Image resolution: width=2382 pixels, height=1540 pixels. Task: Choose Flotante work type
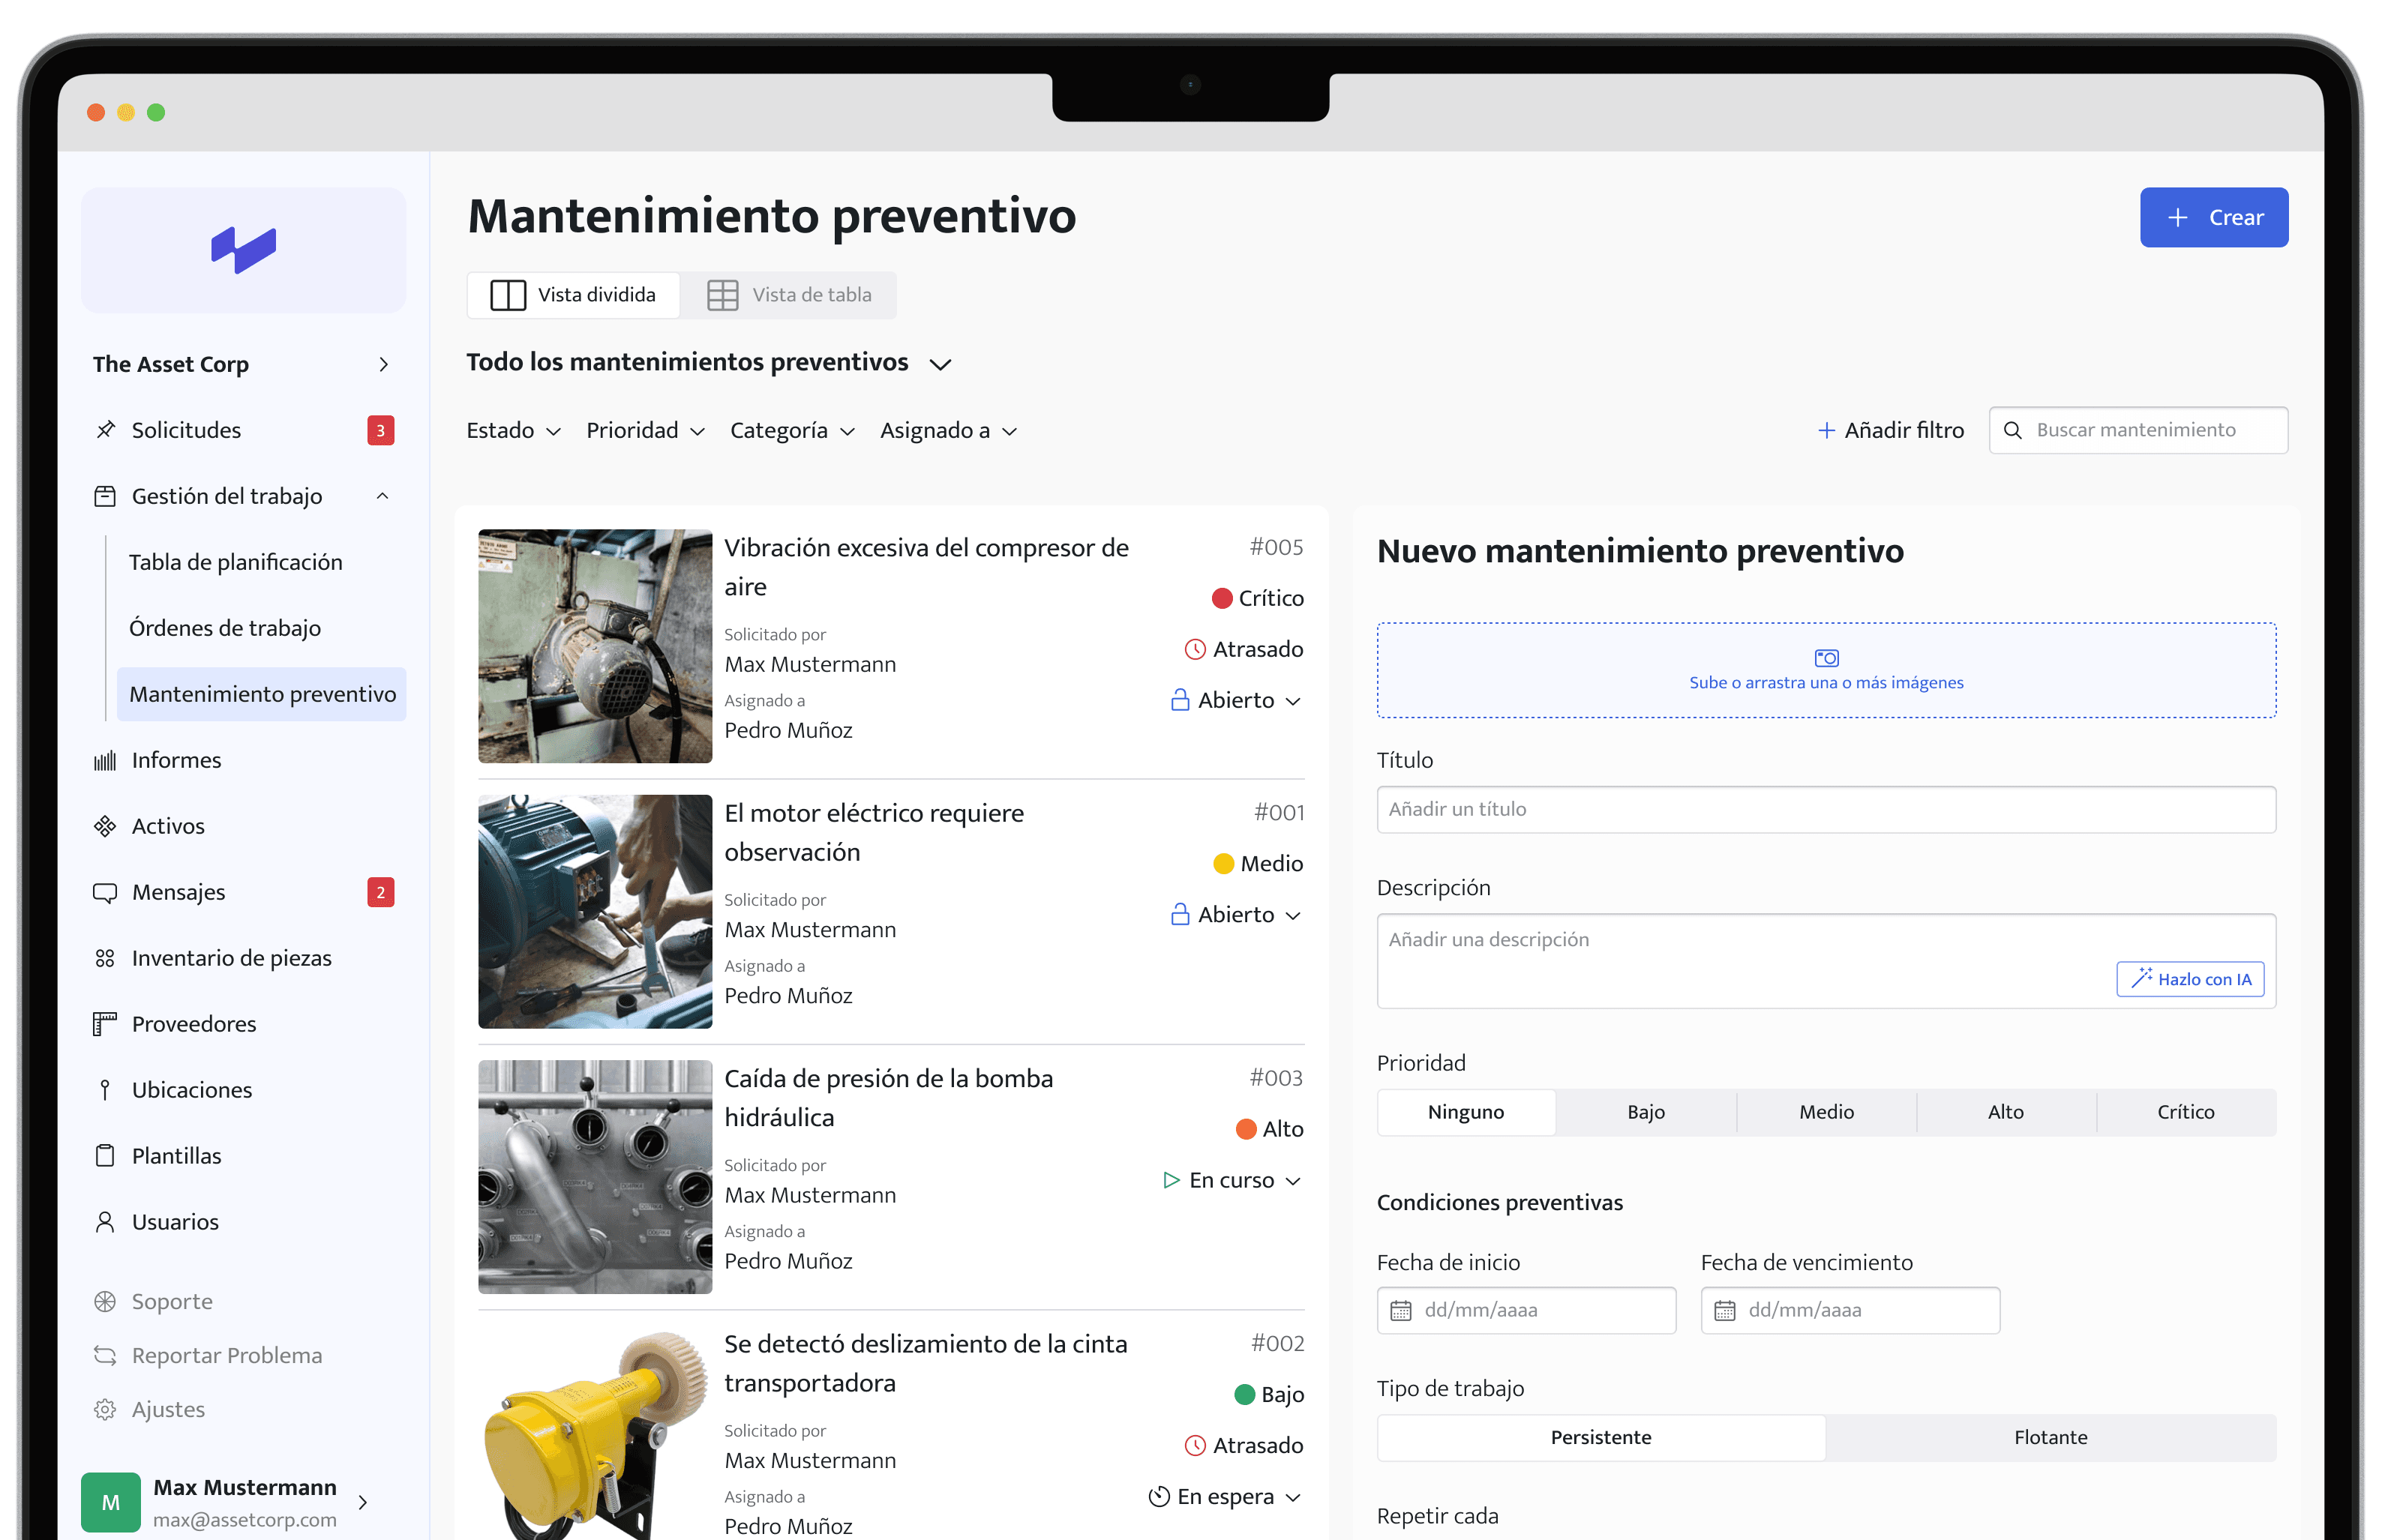click(2051, 1437)
